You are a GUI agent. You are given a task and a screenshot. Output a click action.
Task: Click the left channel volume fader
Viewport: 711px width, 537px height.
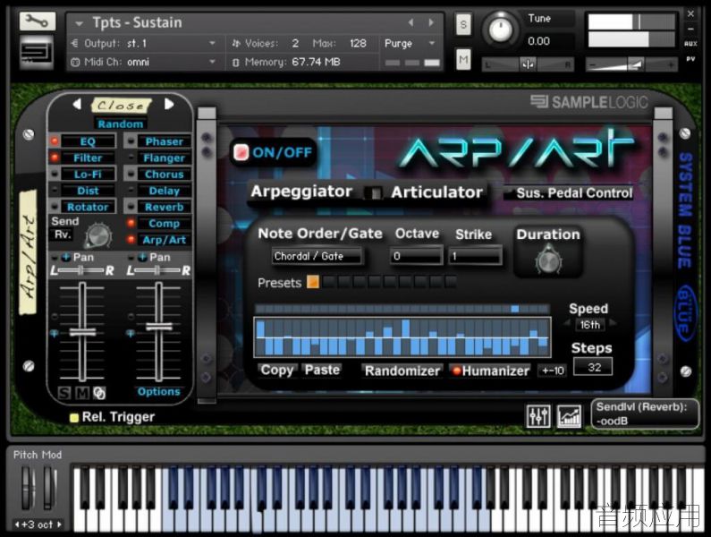pos(82,332)
